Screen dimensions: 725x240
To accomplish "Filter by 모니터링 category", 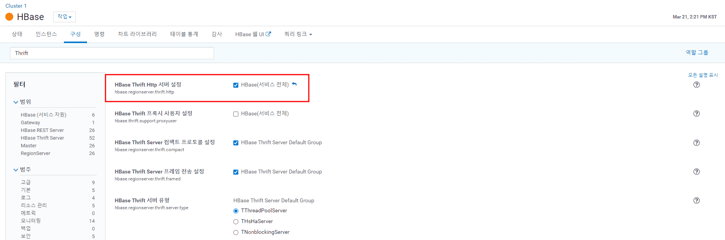I will pyautogui.click(x=31, y=221).
